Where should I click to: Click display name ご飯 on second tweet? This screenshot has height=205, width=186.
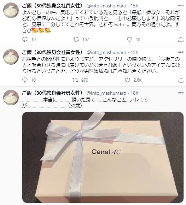point(52,52)
